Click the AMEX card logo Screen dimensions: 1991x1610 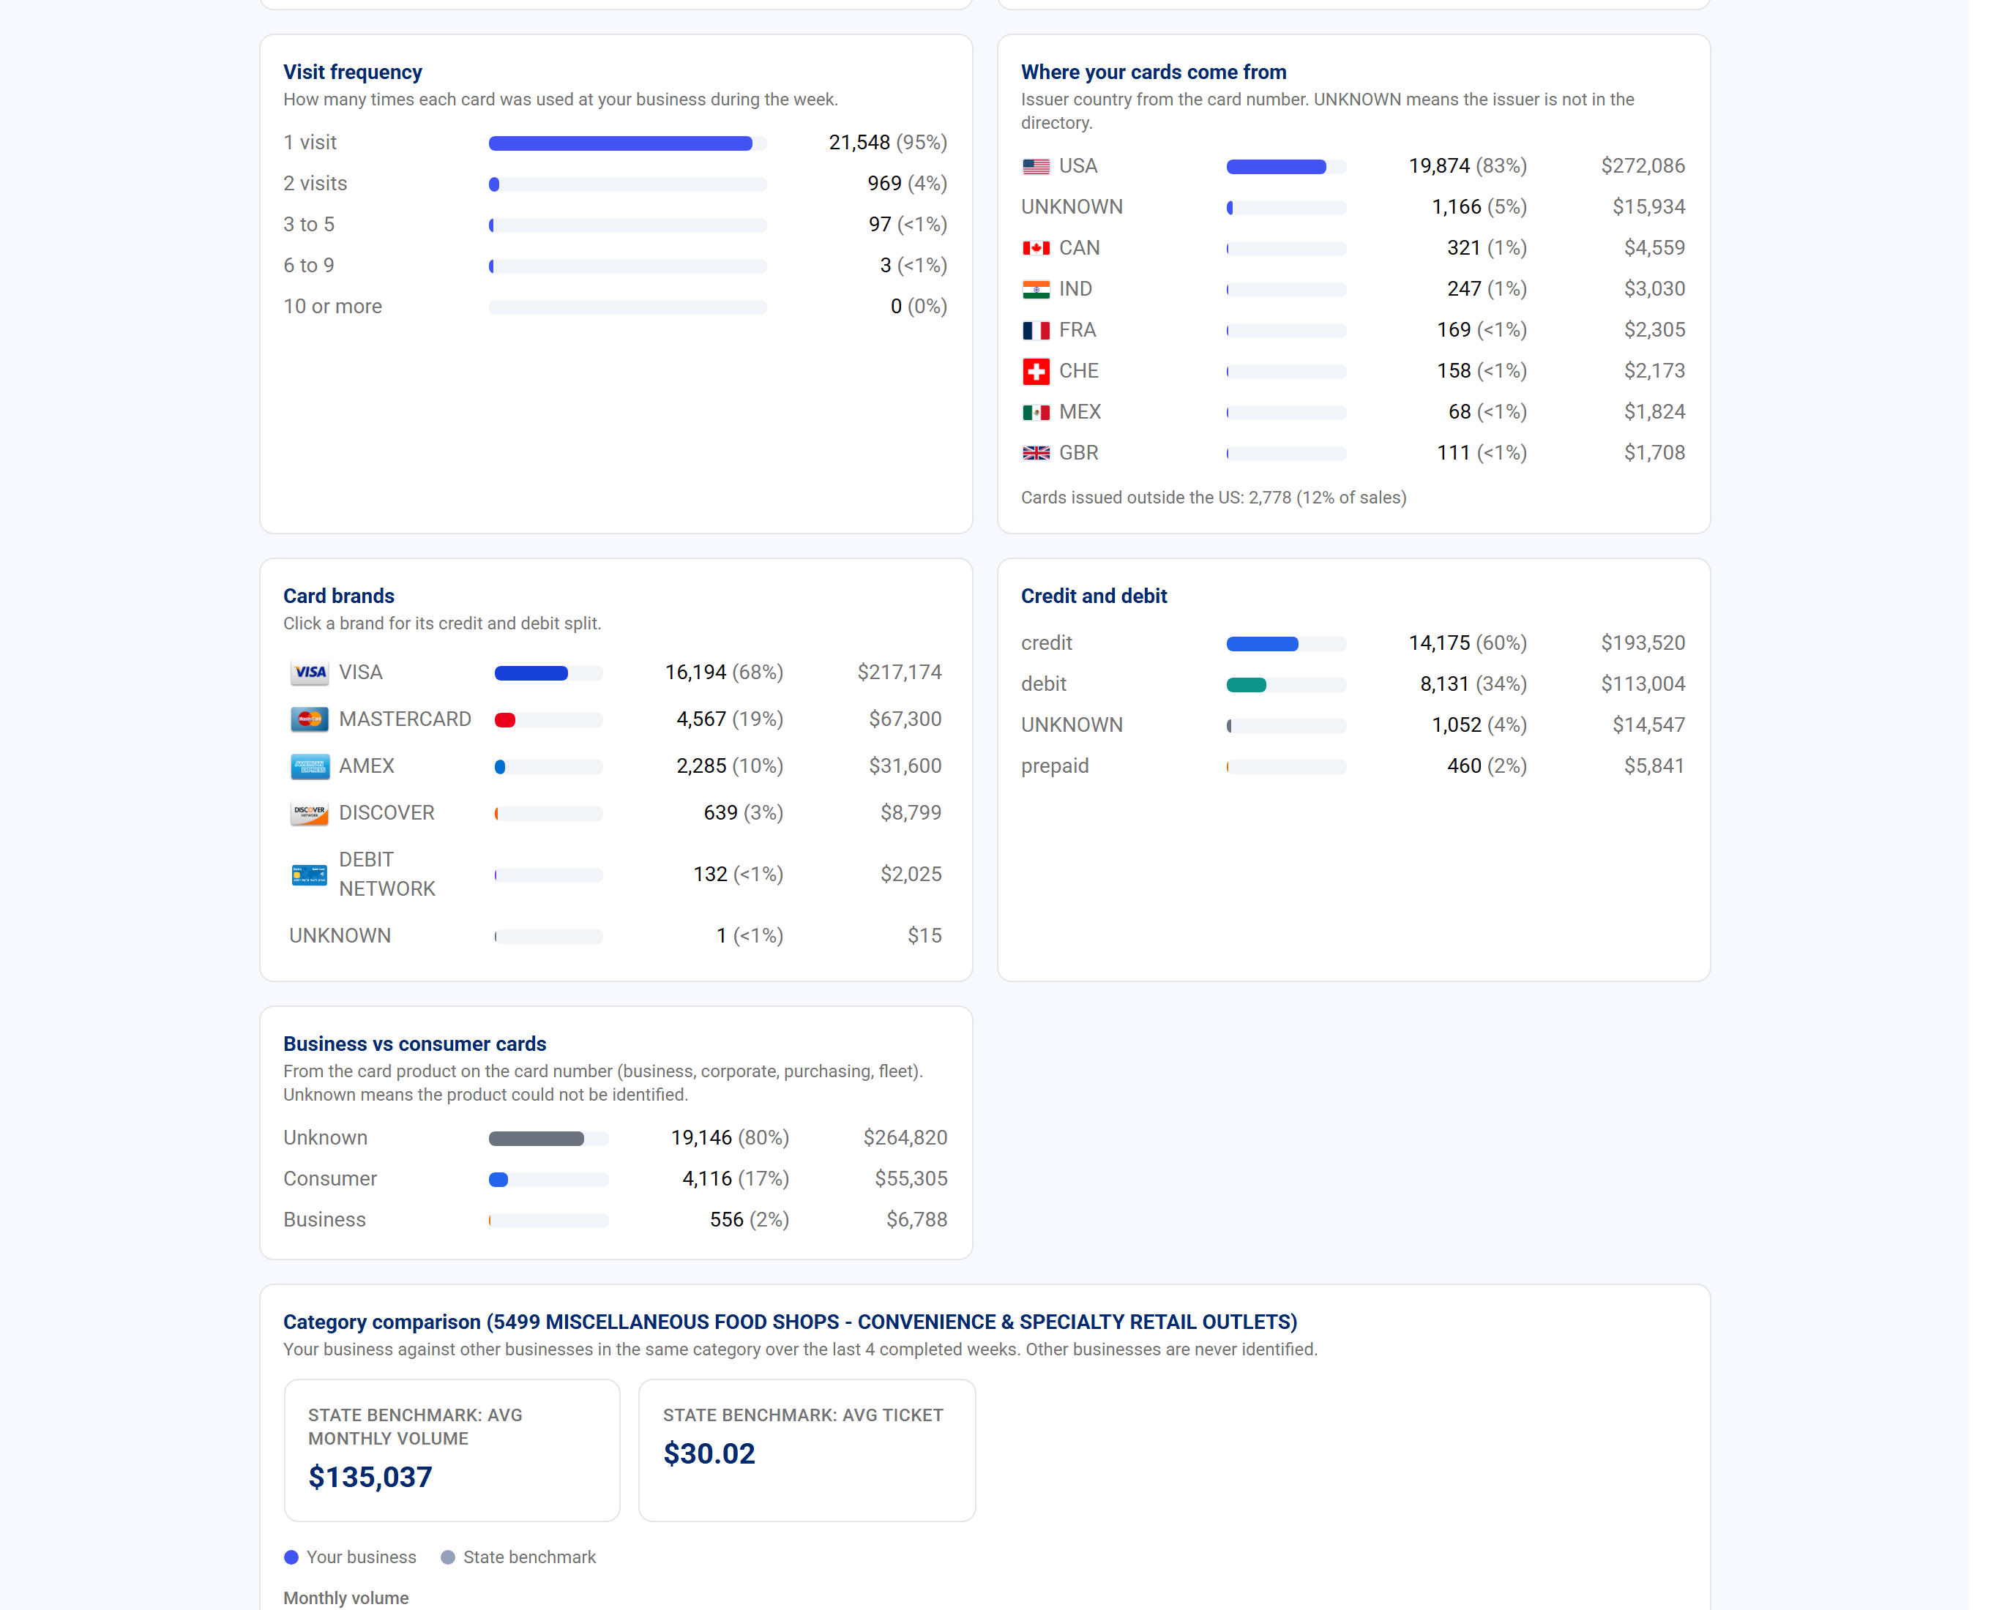pos(309,766)
